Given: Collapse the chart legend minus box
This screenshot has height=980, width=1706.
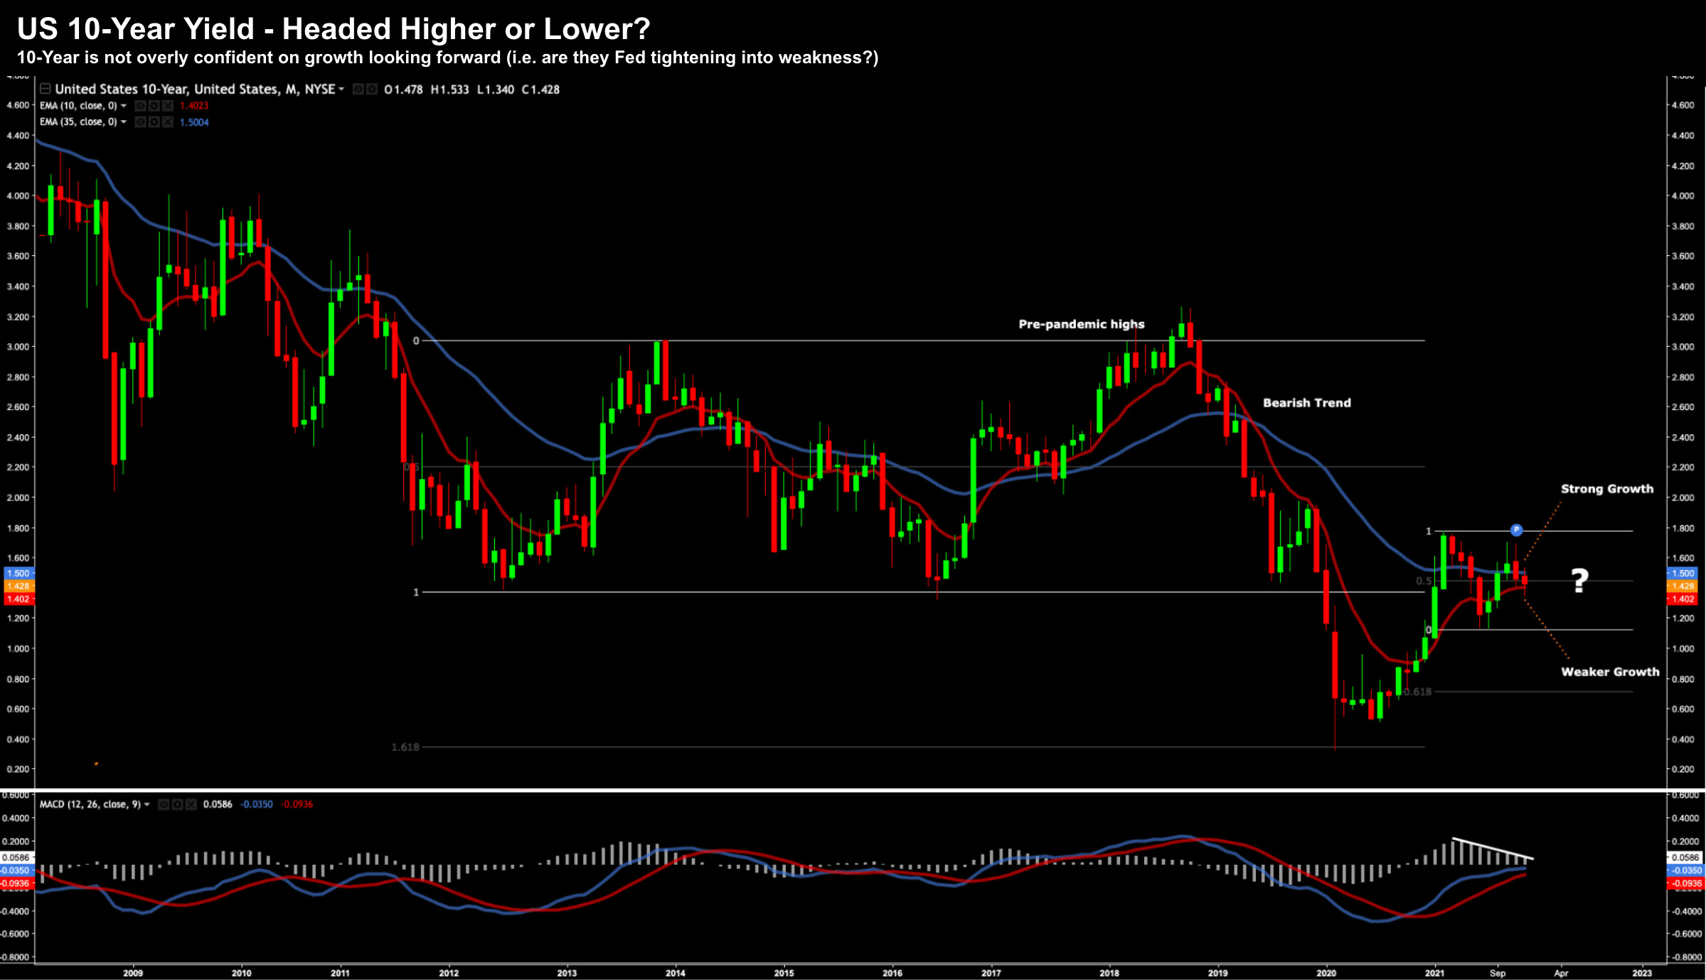Looking at the screenshot, I should [45, 89].
